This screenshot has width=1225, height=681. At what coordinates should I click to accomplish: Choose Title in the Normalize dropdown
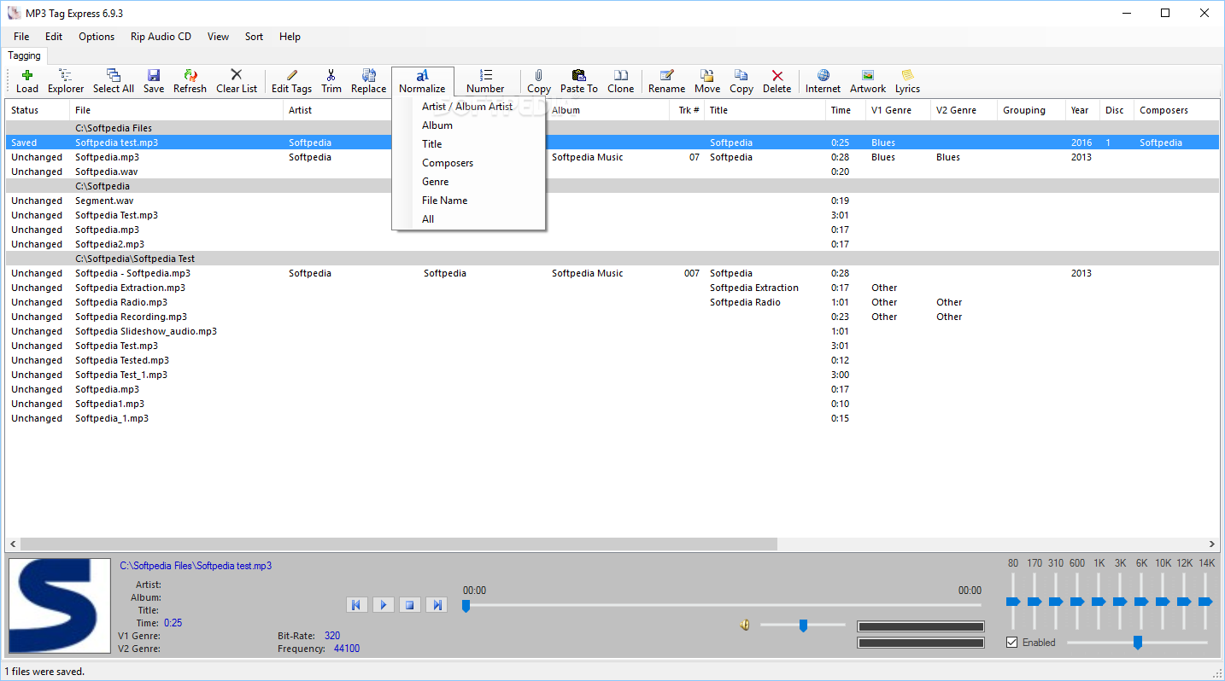(468, 144)
